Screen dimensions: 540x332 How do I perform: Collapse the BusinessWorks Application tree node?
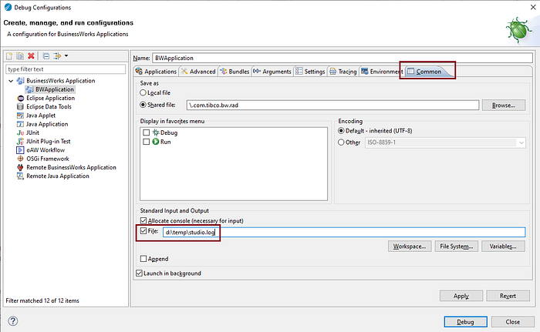(11, 81)
